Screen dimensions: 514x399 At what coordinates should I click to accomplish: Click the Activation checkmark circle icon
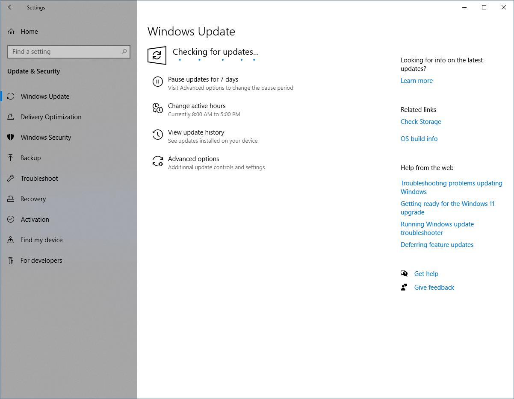tap(11, 219)
